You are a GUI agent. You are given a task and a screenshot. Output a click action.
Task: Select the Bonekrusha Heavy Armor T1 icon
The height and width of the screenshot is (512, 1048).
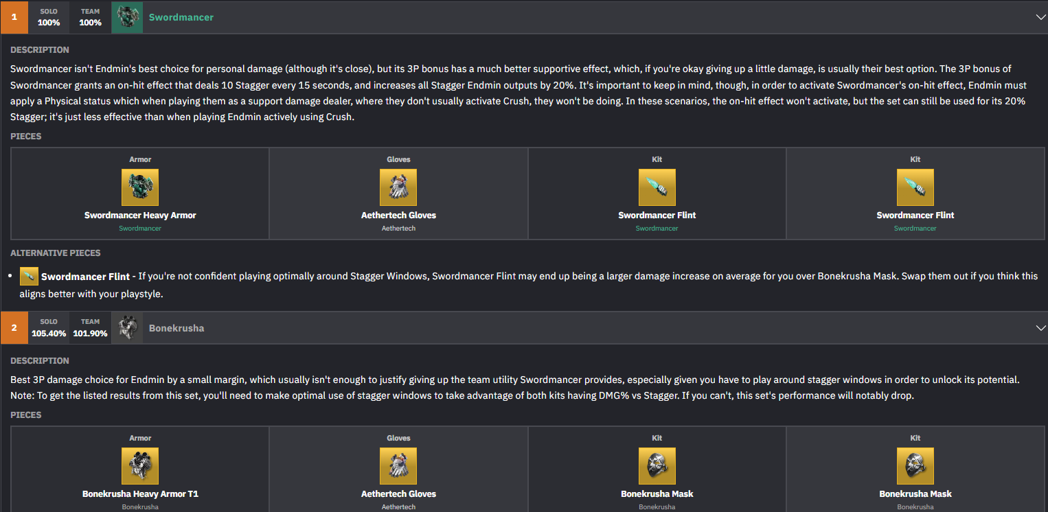tap(140, 466)
